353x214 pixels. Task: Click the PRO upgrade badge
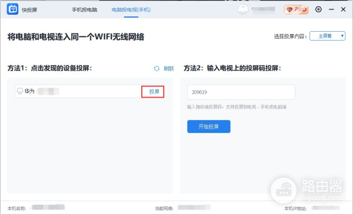pos(296,9)
